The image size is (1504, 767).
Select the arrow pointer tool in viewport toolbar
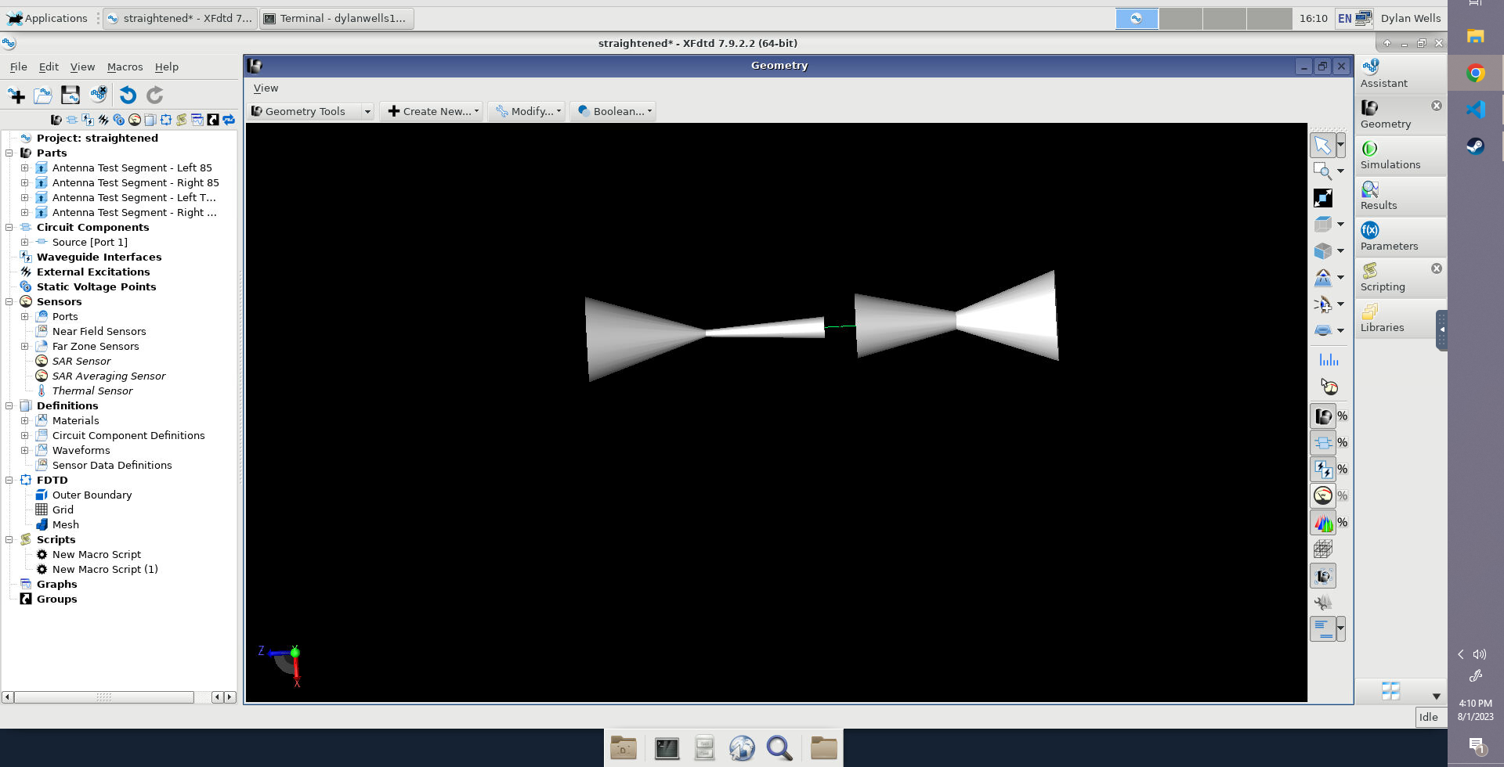pos(1322,146)
